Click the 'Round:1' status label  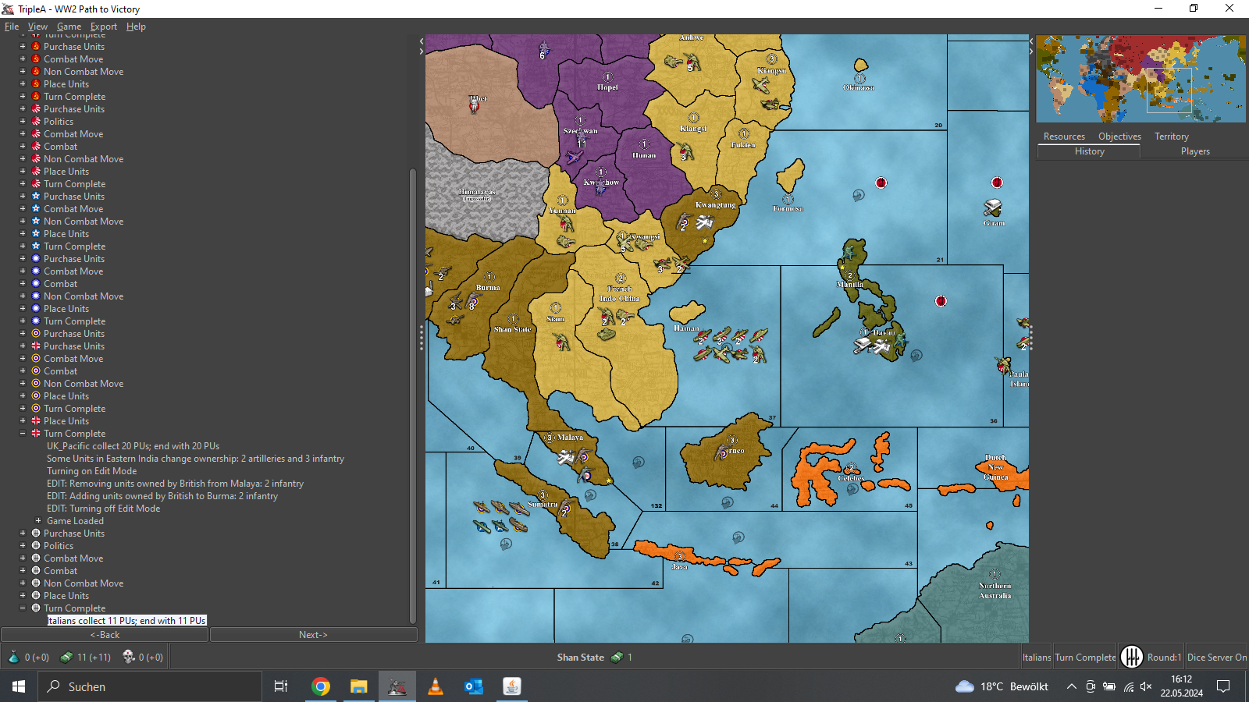click(1164, 658)
